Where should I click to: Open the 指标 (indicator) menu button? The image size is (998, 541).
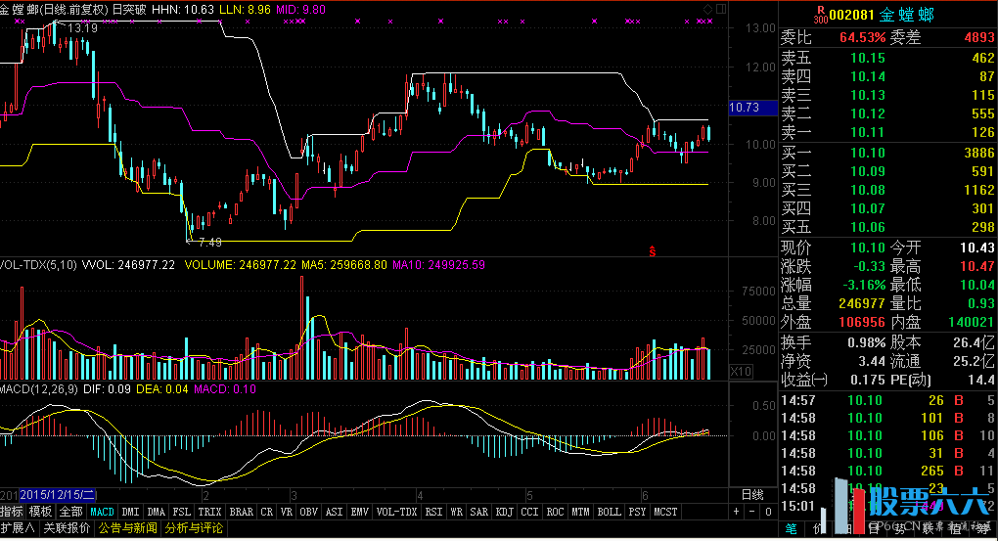click(x=12, y=512)
